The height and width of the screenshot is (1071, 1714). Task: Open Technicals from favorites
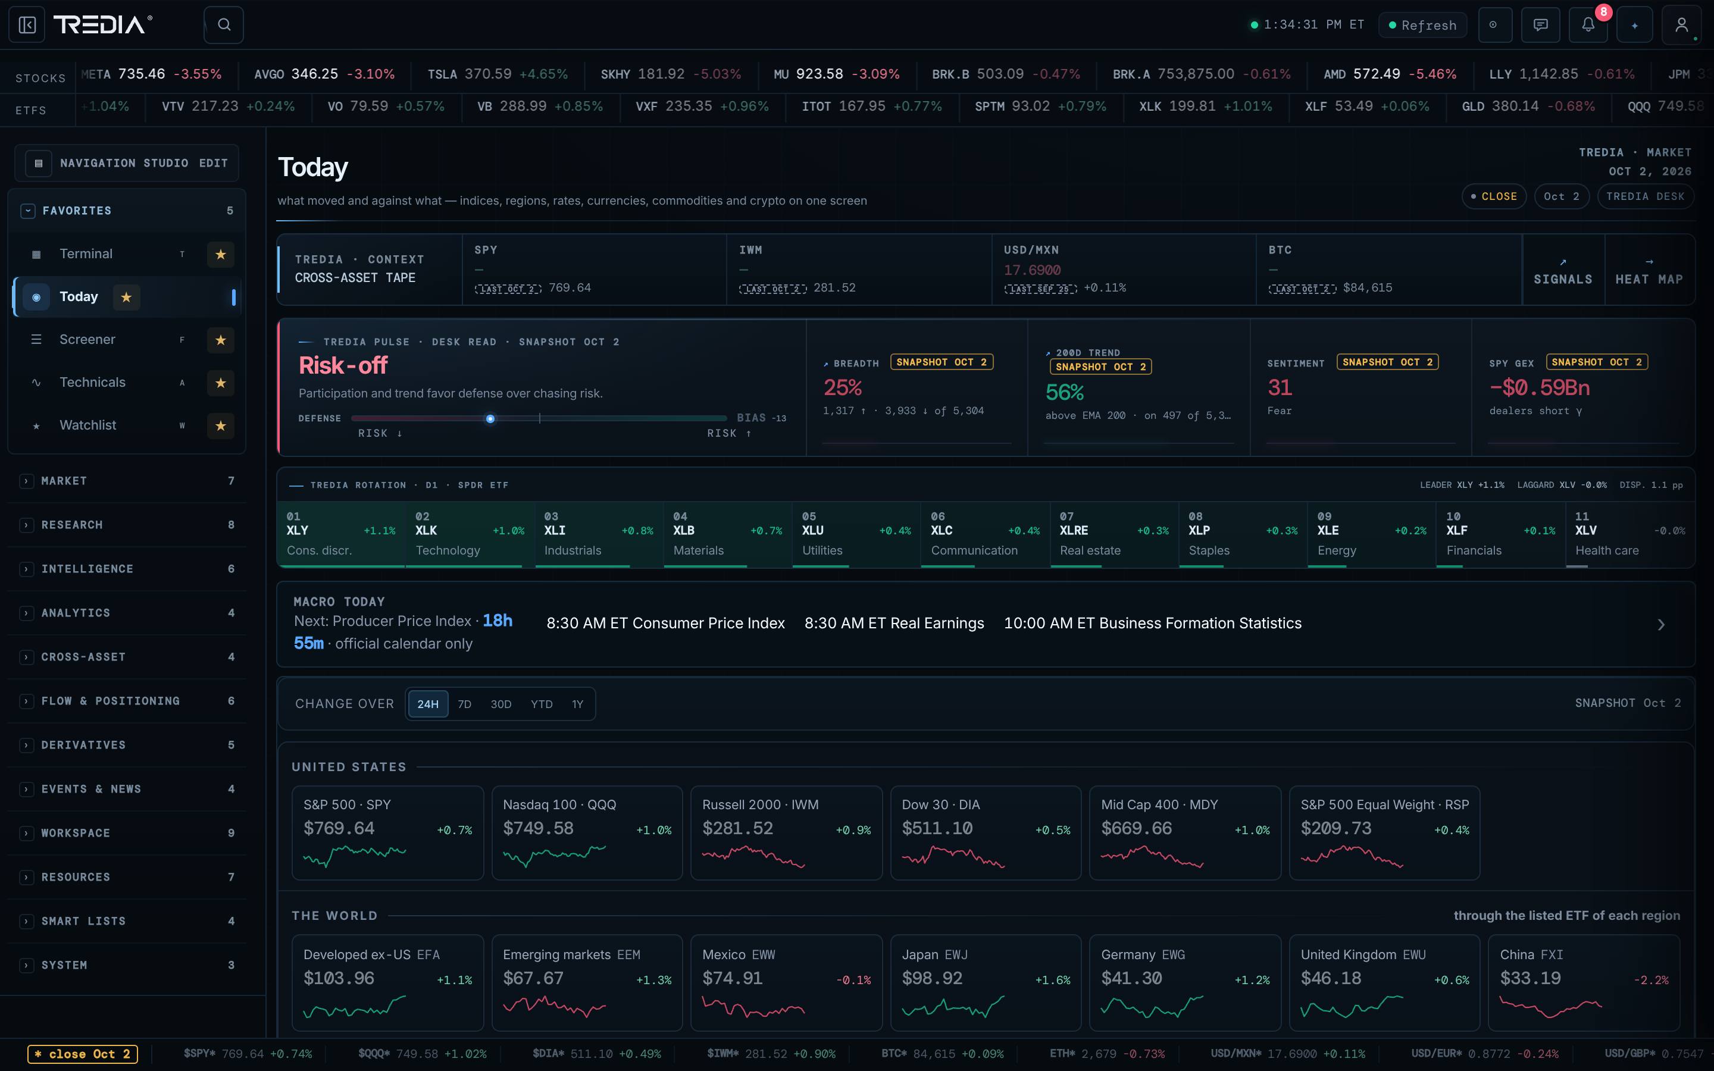click(x=92, y=383)
